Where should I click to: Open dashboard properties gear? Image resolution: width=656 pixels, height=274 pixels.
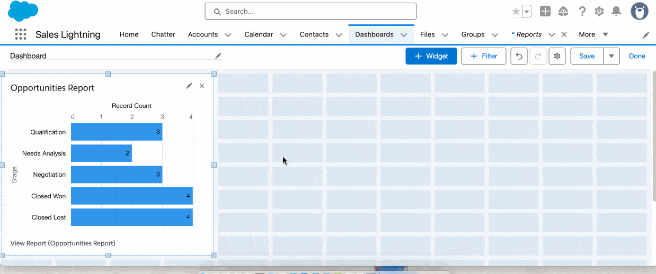point(557,56)
